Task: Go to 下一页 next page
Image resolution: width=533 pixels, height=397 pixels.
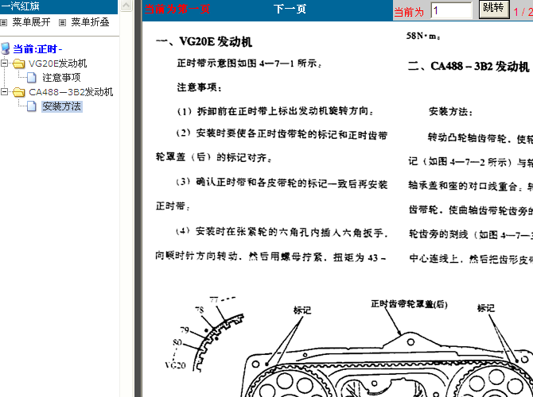Action: (x=290, y=10)
